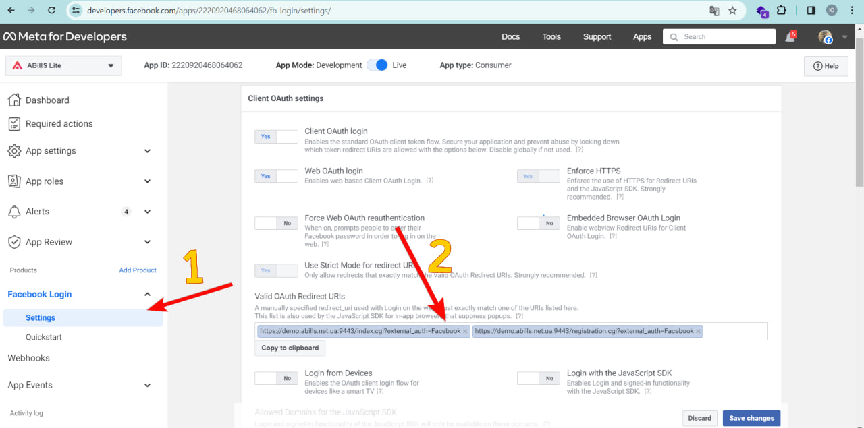The width and height of the screenshot is (864, 428).
Task: Turn on Login with the JavaScript SDK
Action: [538, 378]
